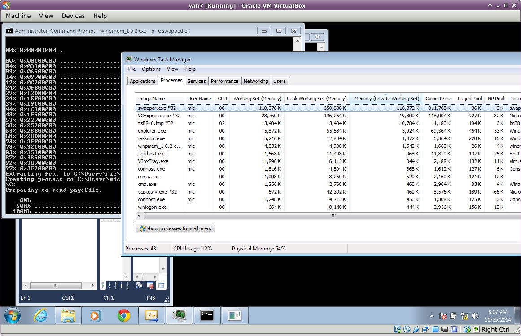
Task: Switch to the Applications tab
Action: click(x=143, y=81)
